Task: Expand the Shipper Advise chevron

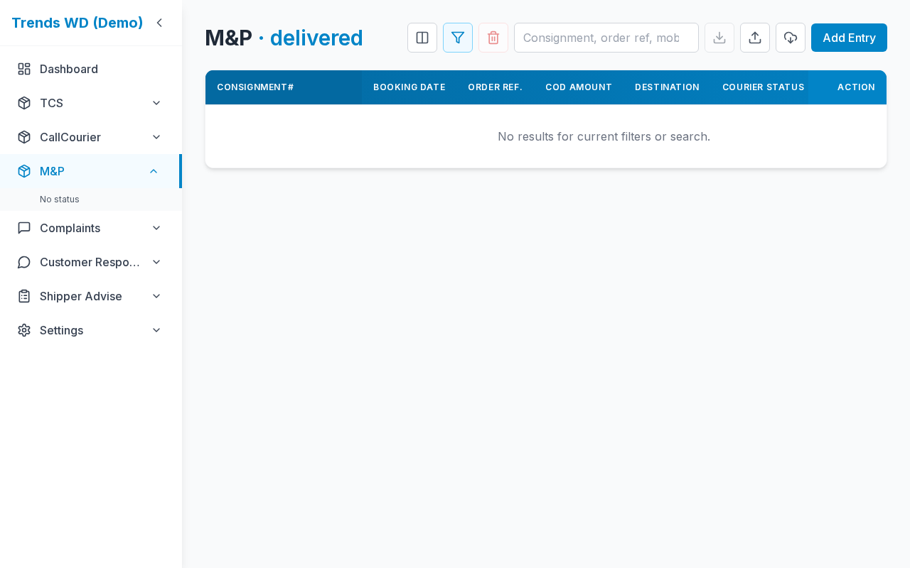Action: (x=156, y=296)
